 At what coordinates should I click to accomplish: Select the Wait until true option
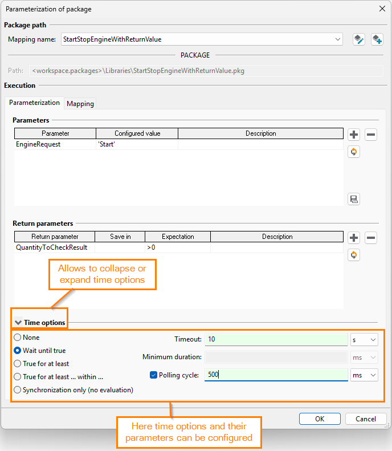point(40,350)
